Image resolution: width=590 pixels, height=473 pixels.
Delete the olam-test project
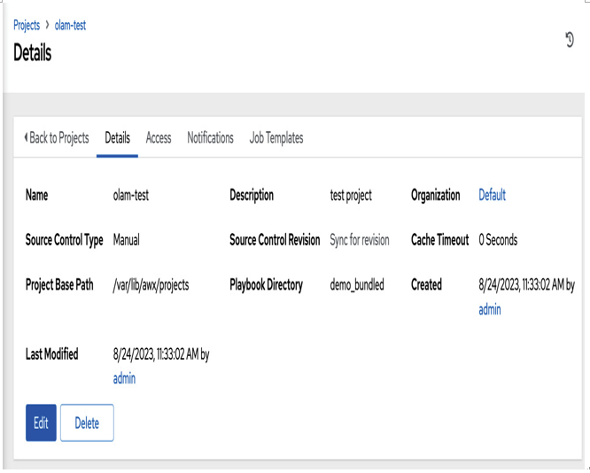(x=87, y=423)
